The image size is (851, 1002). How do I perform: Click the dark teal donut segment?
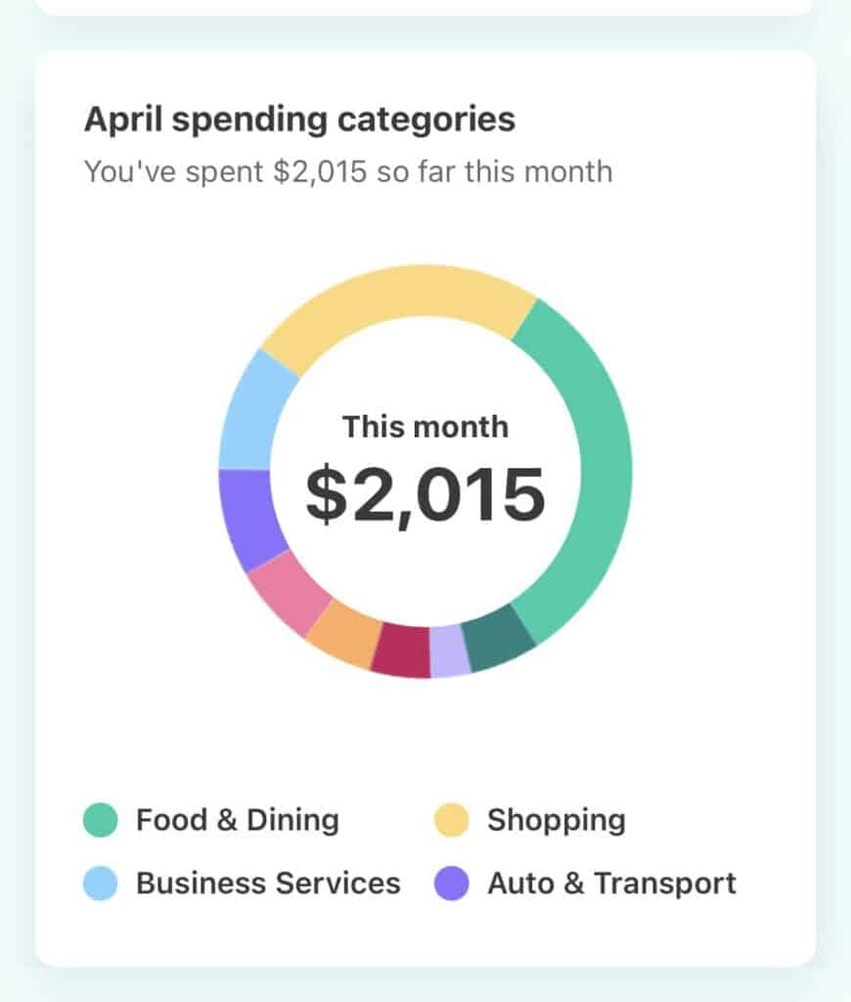point(498,638)
